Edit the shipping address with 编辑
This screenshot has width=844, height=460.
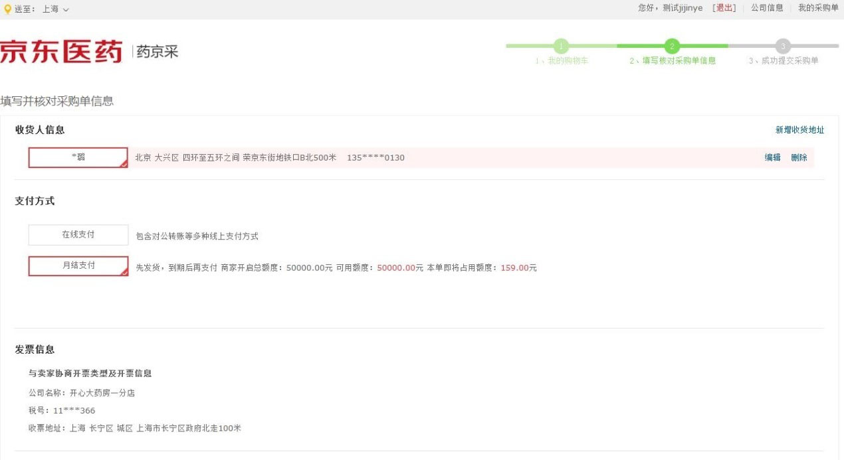pyautogui.click(x=772, y=157)
